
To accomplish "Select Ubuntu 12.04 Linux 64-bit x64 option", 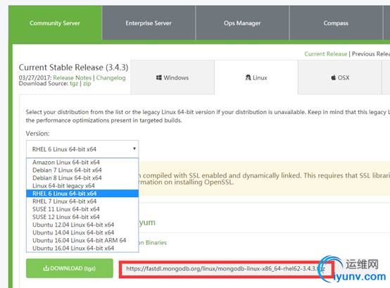I will tap(82, 225).
